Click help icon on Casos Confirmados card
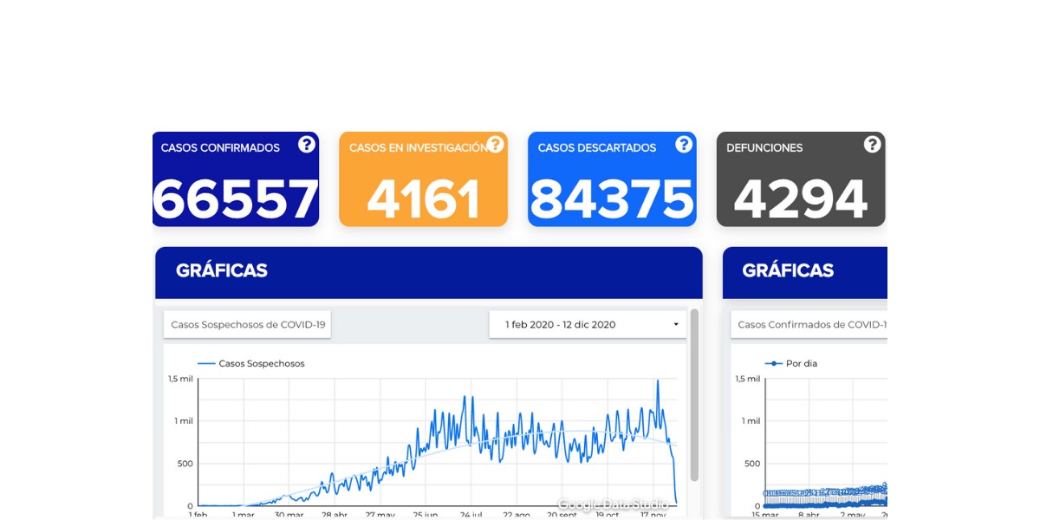This screenshot has width=1040, height=520. (x=306, y=145)
